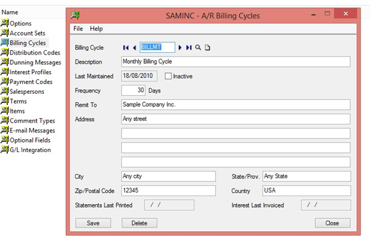
Task: Toggle the Inactive checkbox
Action: (168, 76)
